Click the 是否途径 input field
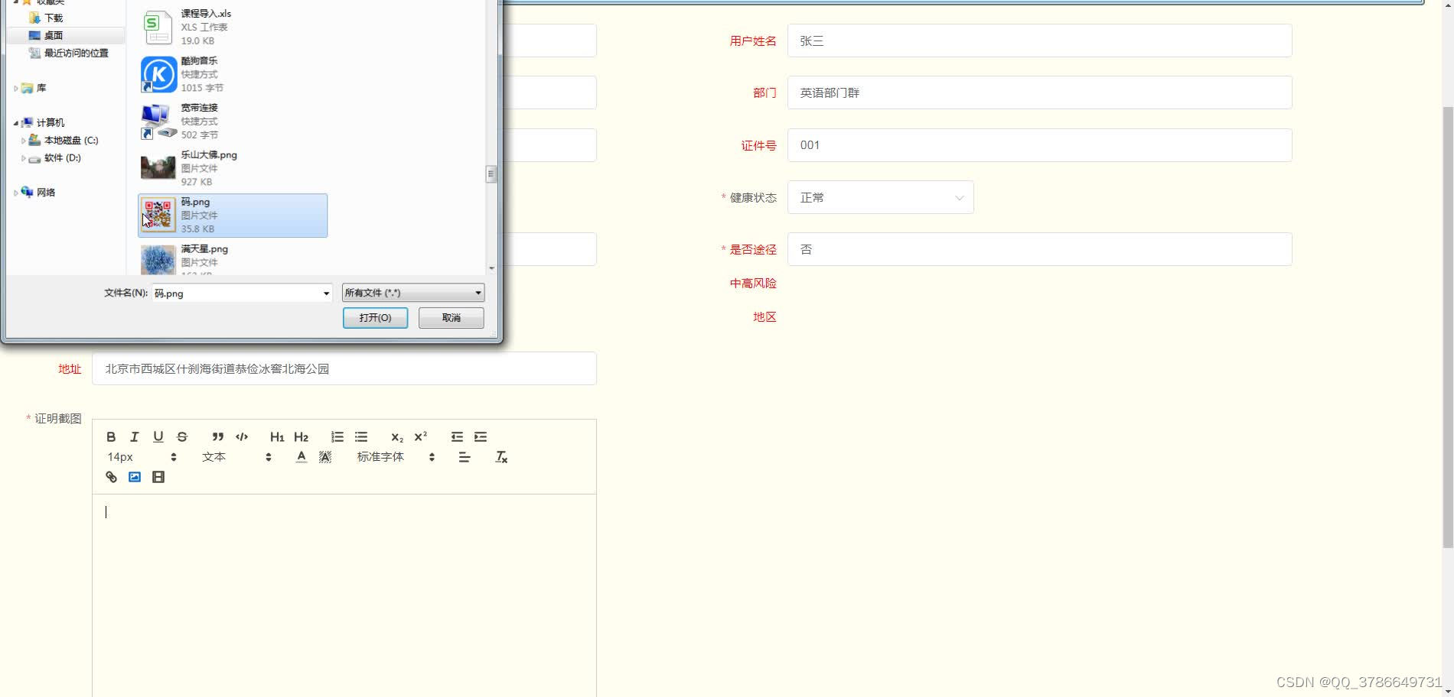The image size is (1454, 697). click(x=1040, y=249)
